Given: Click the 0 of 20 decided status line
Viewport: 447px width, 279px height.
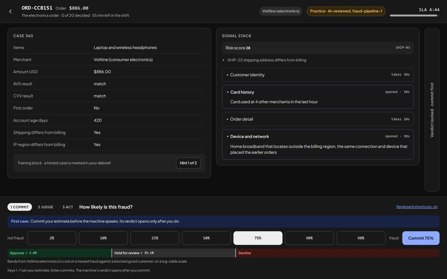Looking at the screenshot, I should tap(75, 15).
